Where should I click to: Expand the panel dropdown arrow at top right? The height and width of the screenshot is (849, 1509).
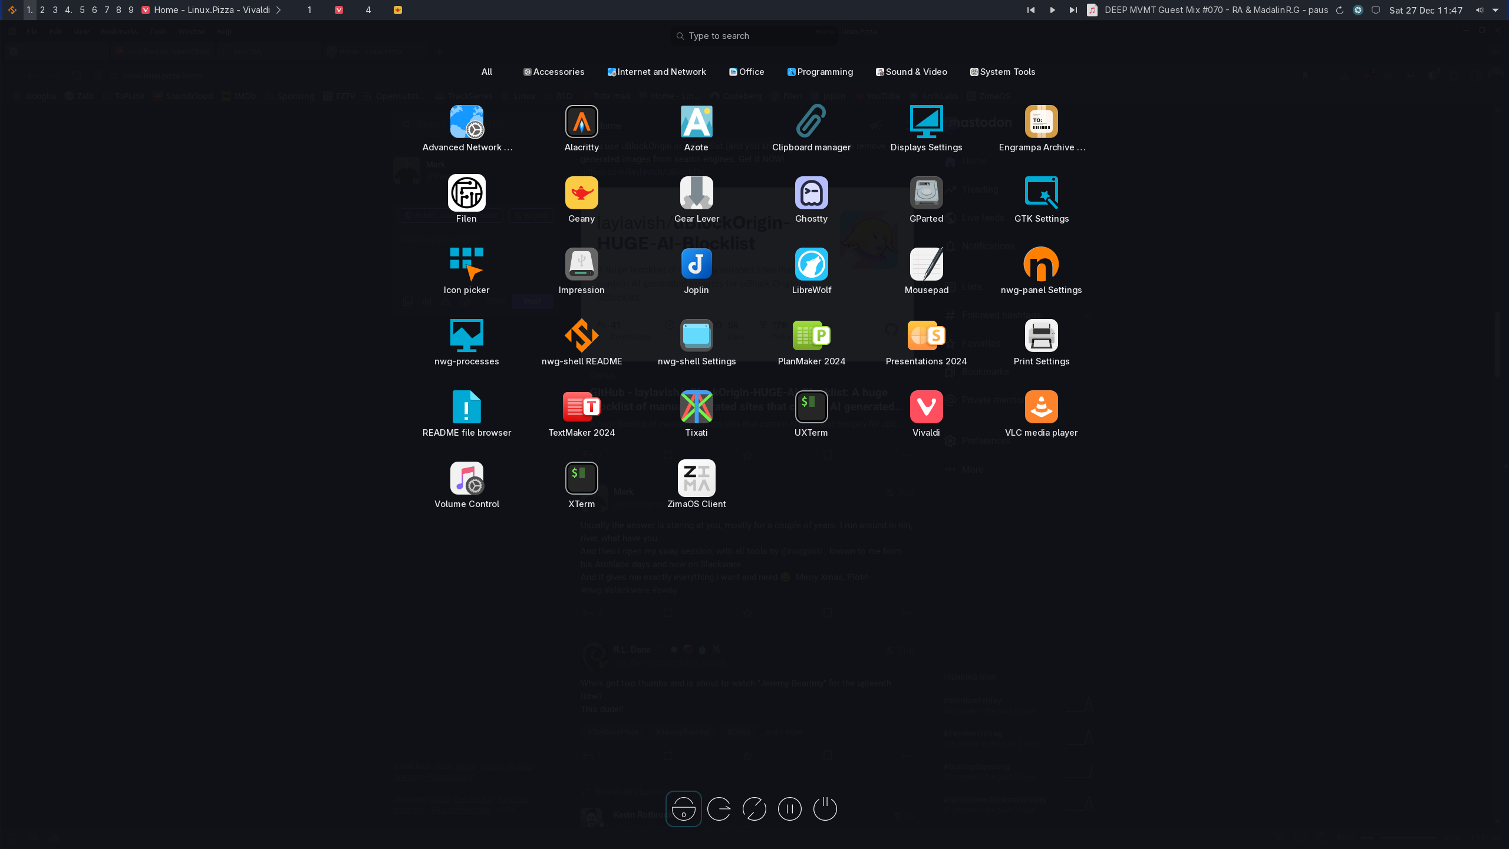pyautogui.click(x=1495, y=10)
